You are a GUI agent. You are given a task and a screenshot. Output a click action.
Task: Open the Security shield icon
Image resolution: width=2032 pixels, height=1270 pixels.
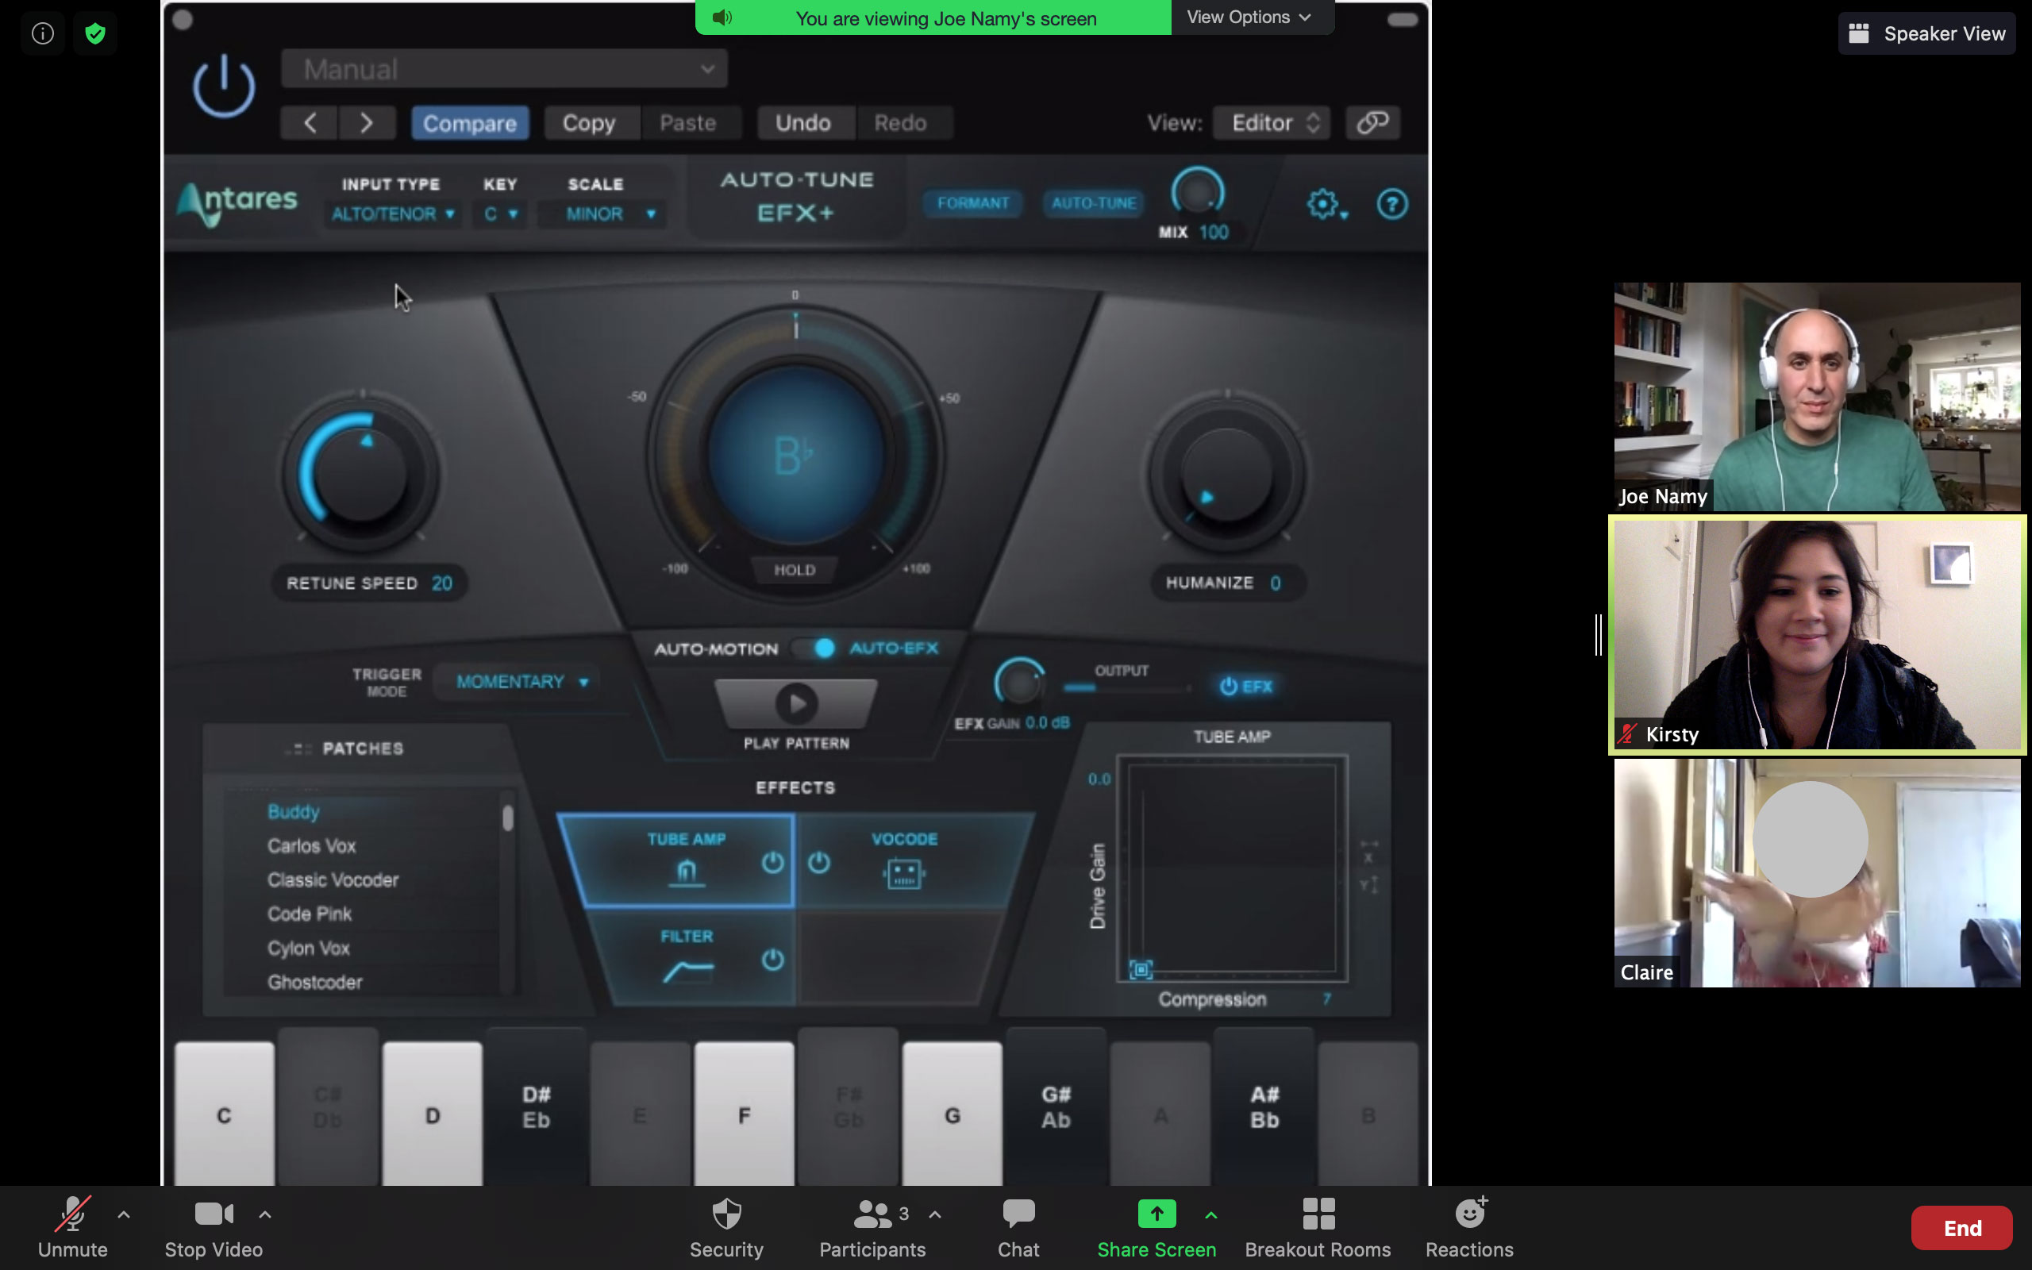725,1214
